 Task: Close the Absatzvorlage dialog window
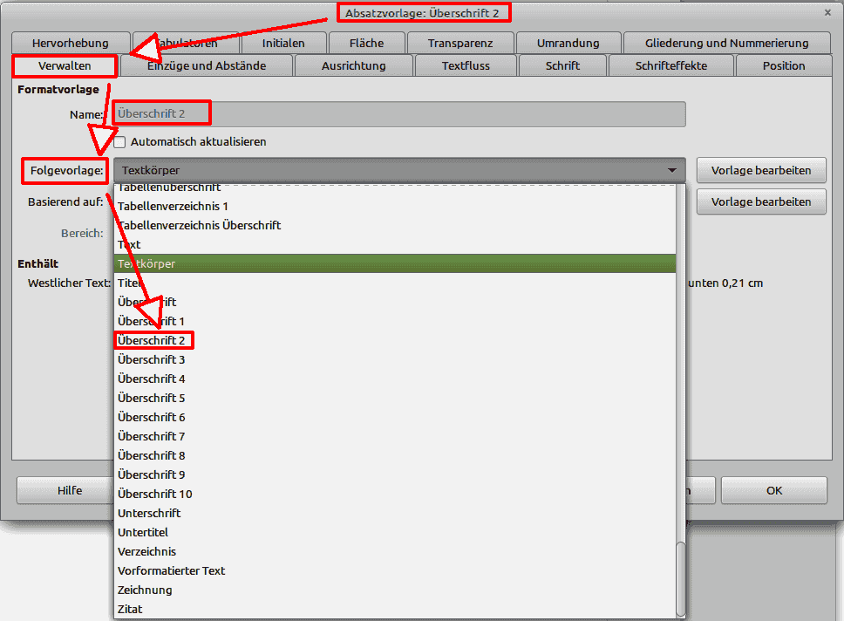827,12
